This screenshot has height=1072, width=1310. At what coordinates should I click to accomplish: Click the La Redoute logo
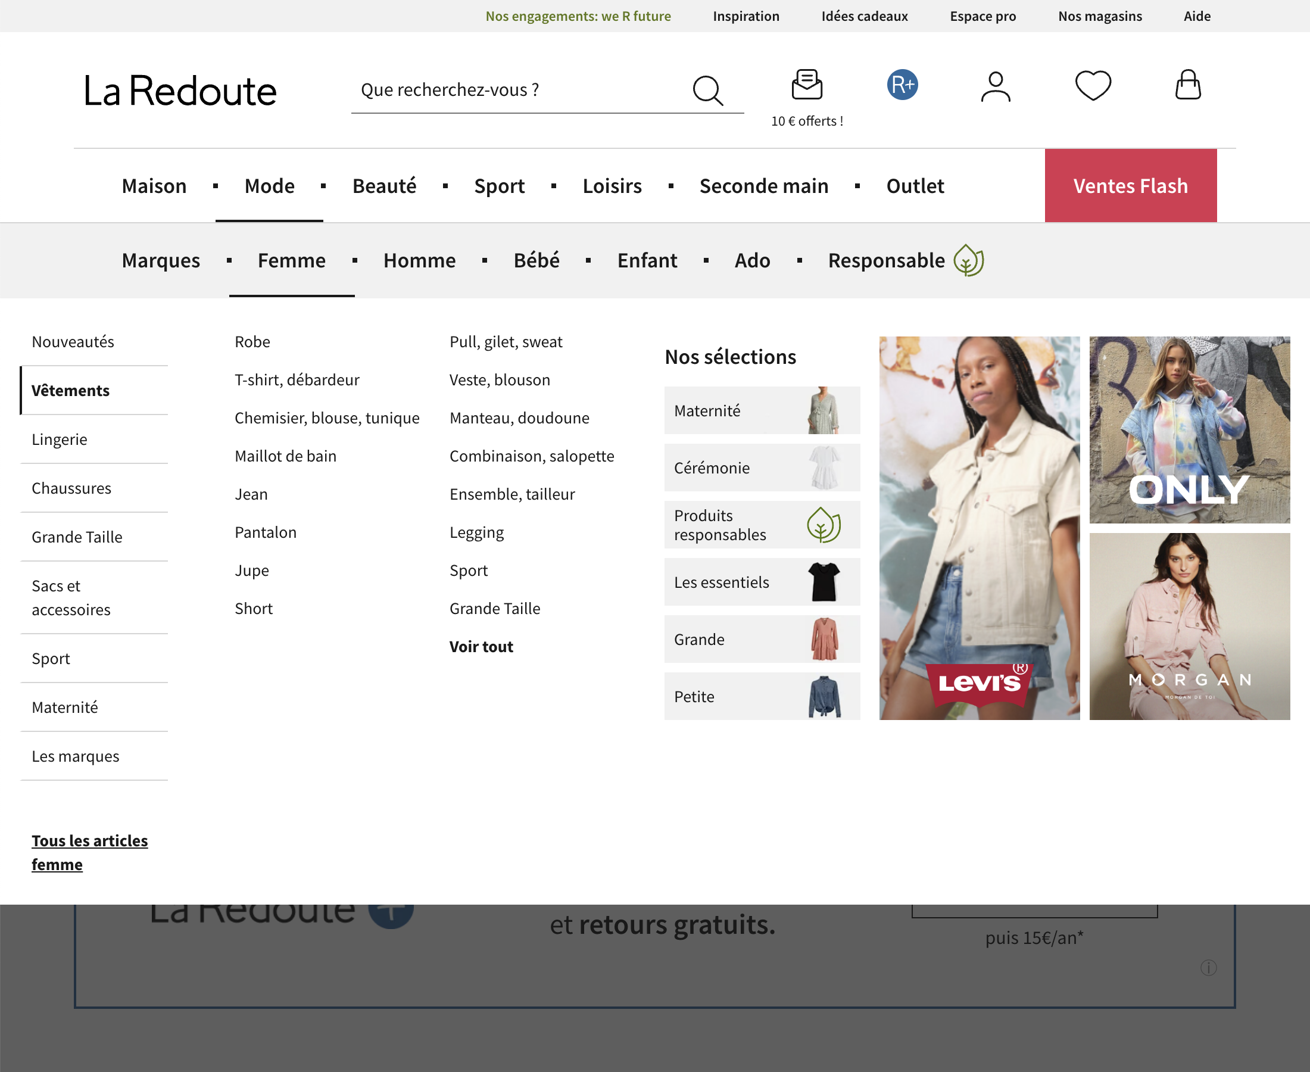(x=180, y=91)
